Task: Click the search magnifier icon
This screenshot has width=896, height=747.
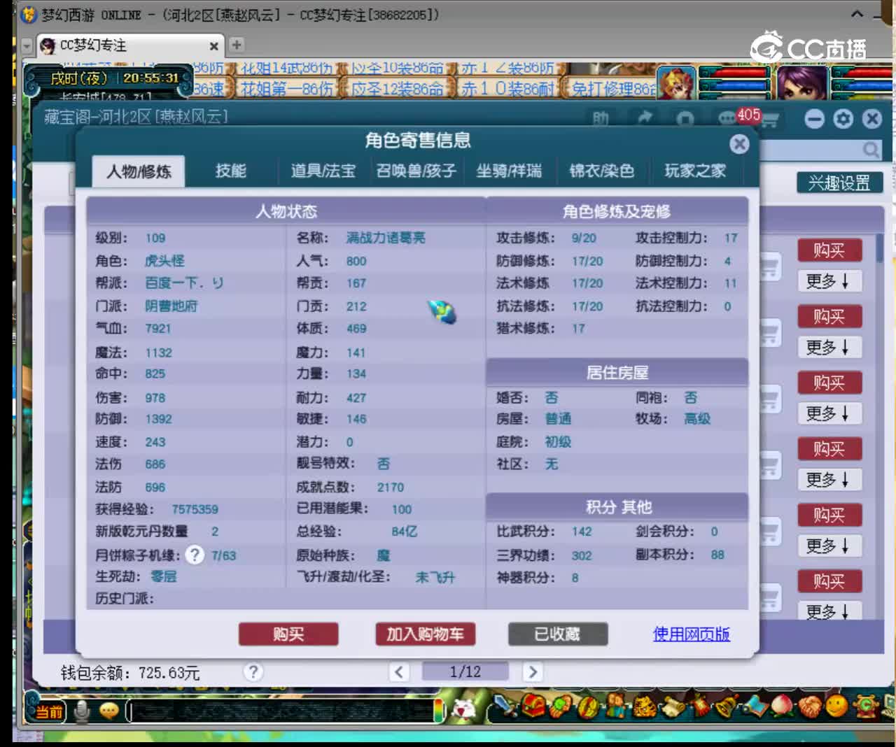Action: (x=871, y=149)
